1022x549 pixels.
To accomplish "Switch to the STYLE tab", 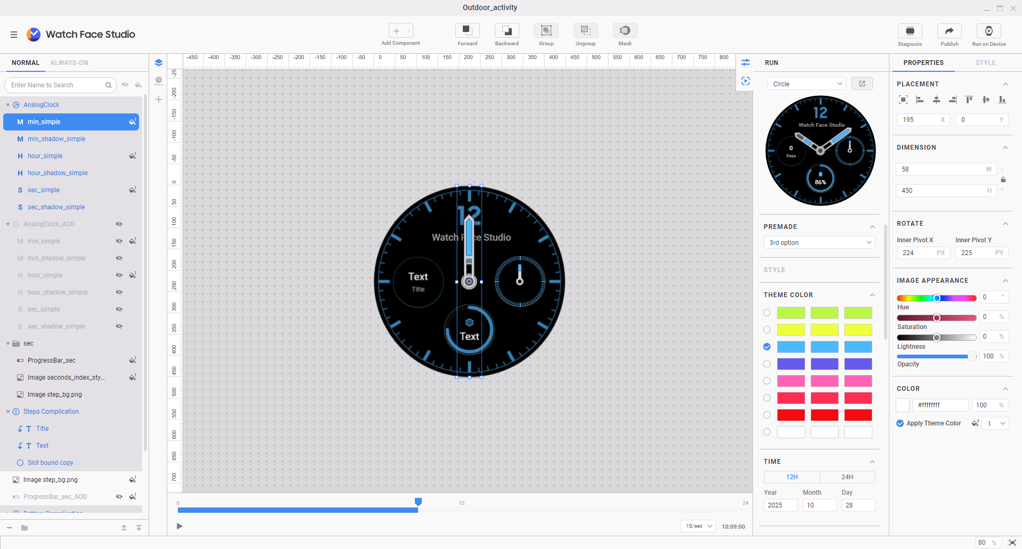I will click(985, 63).
